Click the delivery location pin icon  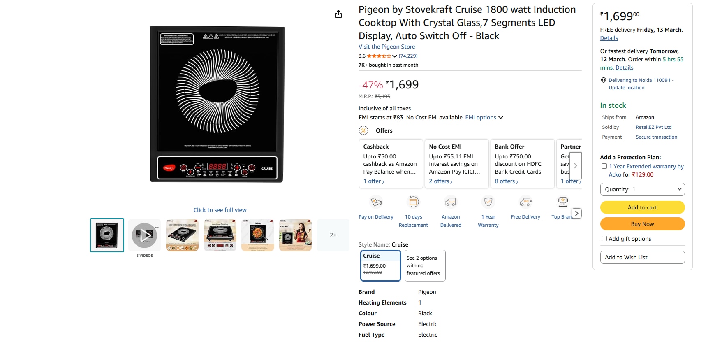(x=604, y=80)
